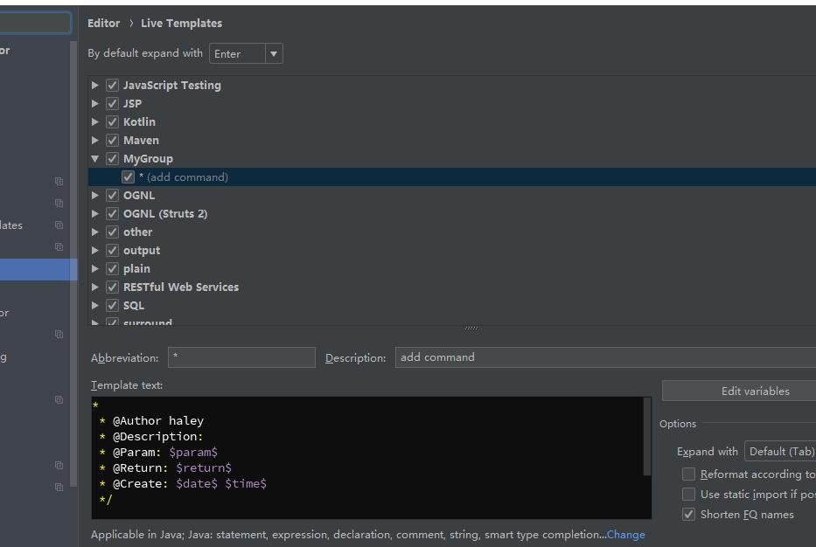Viewport: 816px width, 547px height.
Task: Click the Template text editor scrollbar
Action: pos(647,437)
